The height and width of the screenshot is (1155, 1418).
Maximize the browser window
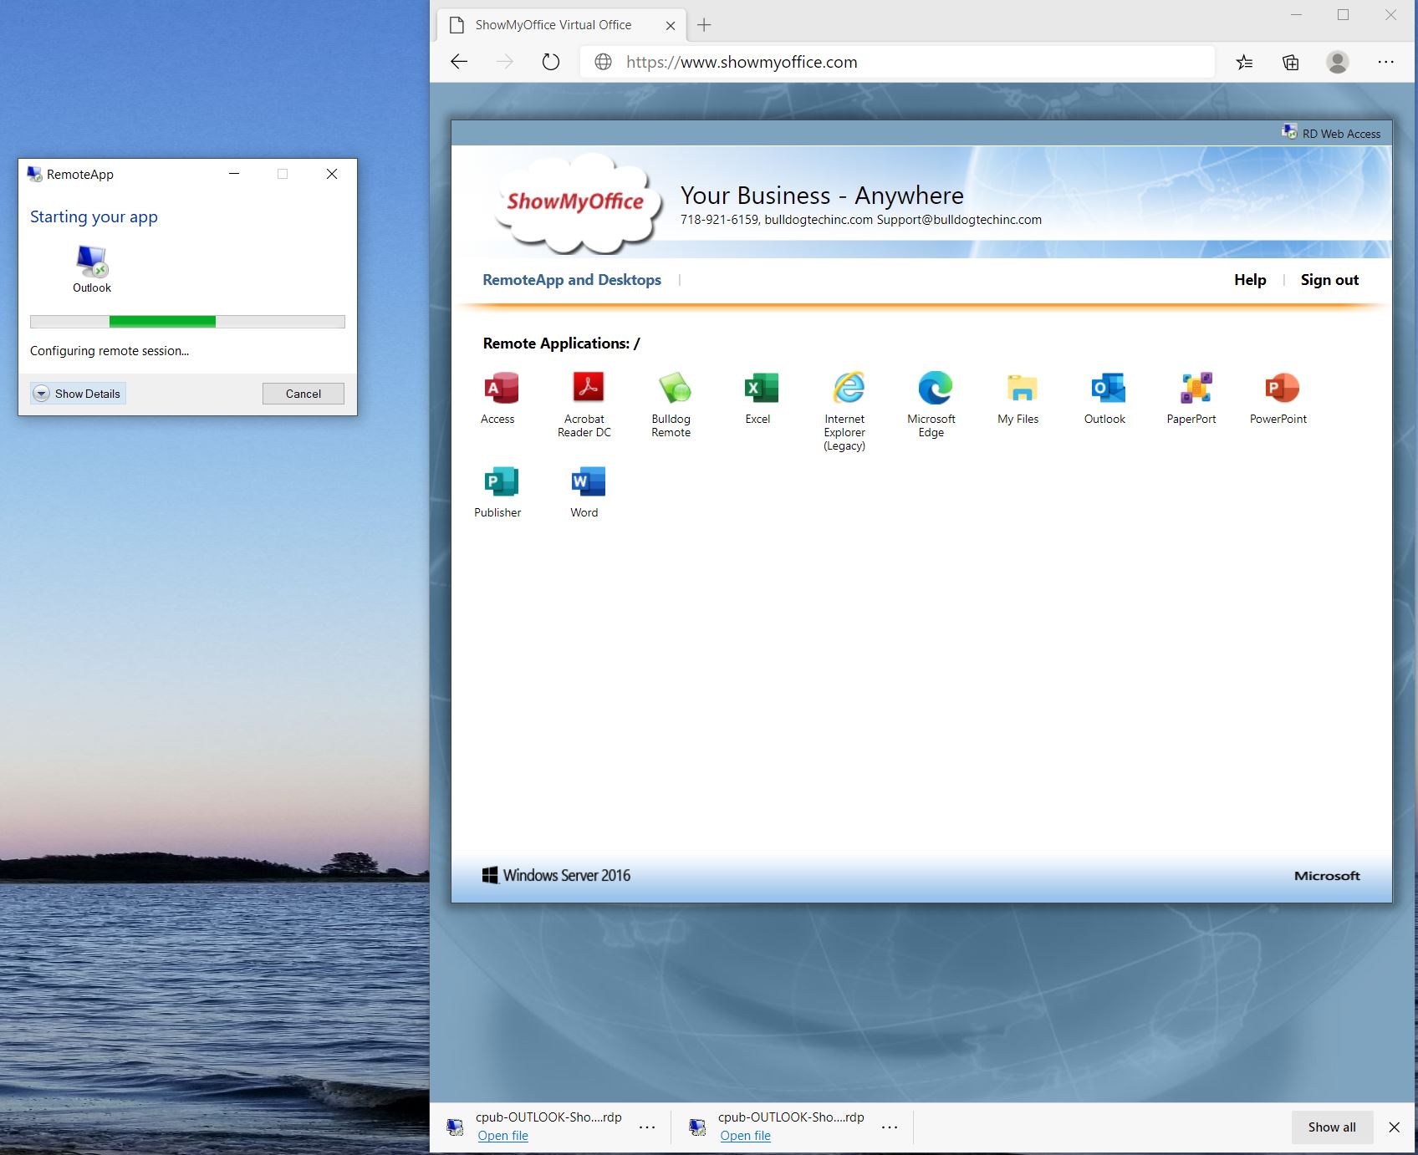coord(1343,14)
